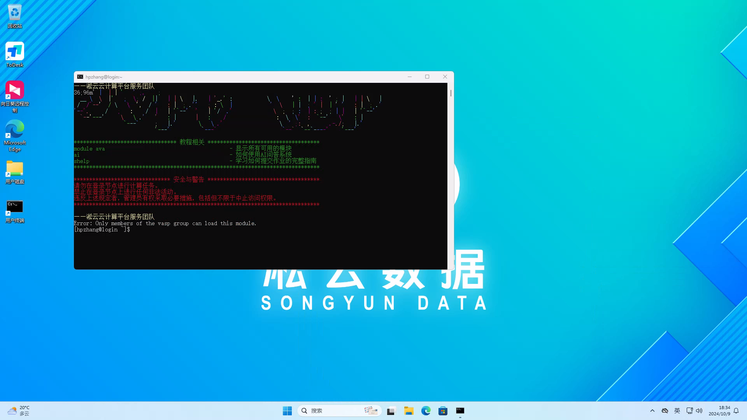Expand the hidden system tray icons chevron
747x420 pixels.
[652, 411]
